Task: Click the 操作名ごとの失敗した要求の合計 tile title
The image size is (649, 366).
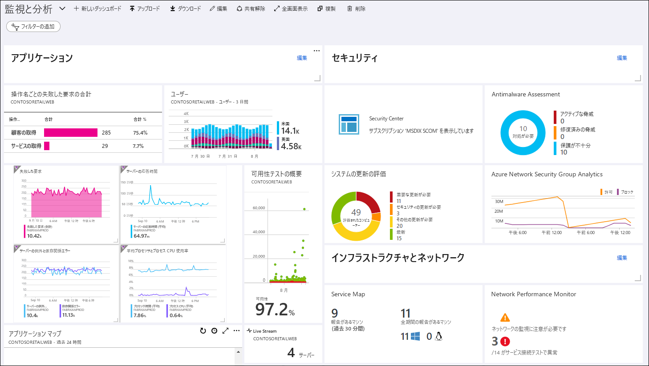Action: tap(51, 94)
